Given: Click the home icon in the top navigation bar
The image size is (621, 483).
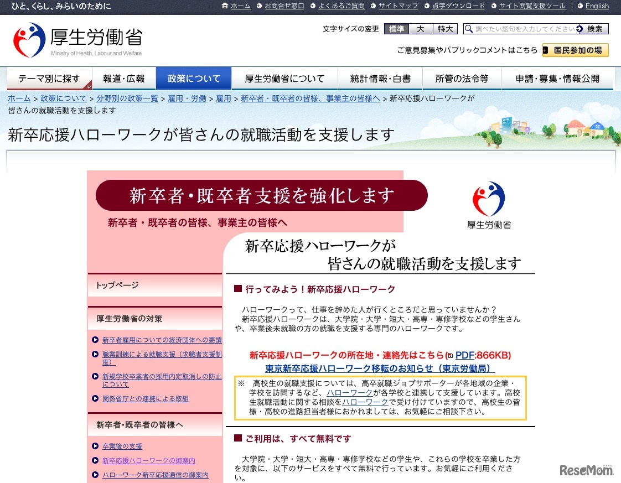Looking at the screenshot, I should [x=225, y=6].
